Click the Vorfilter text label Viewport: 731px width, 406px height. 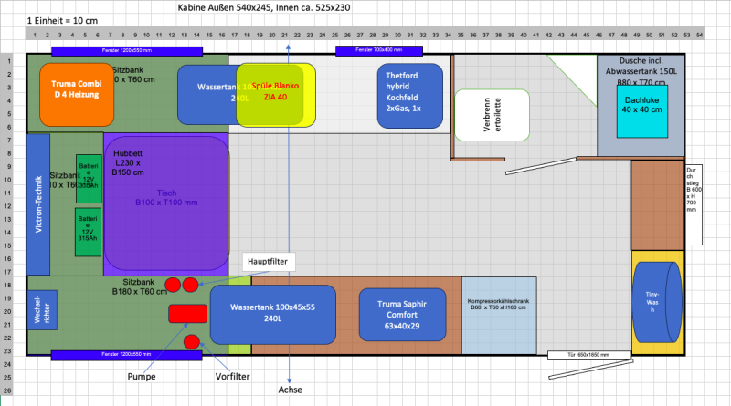[x=233, y=376]
